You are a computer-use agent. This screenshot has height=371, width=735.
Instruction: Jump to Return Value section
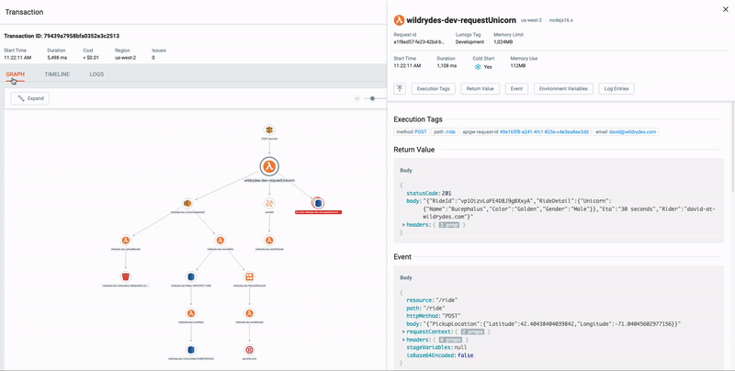point(481,88)
